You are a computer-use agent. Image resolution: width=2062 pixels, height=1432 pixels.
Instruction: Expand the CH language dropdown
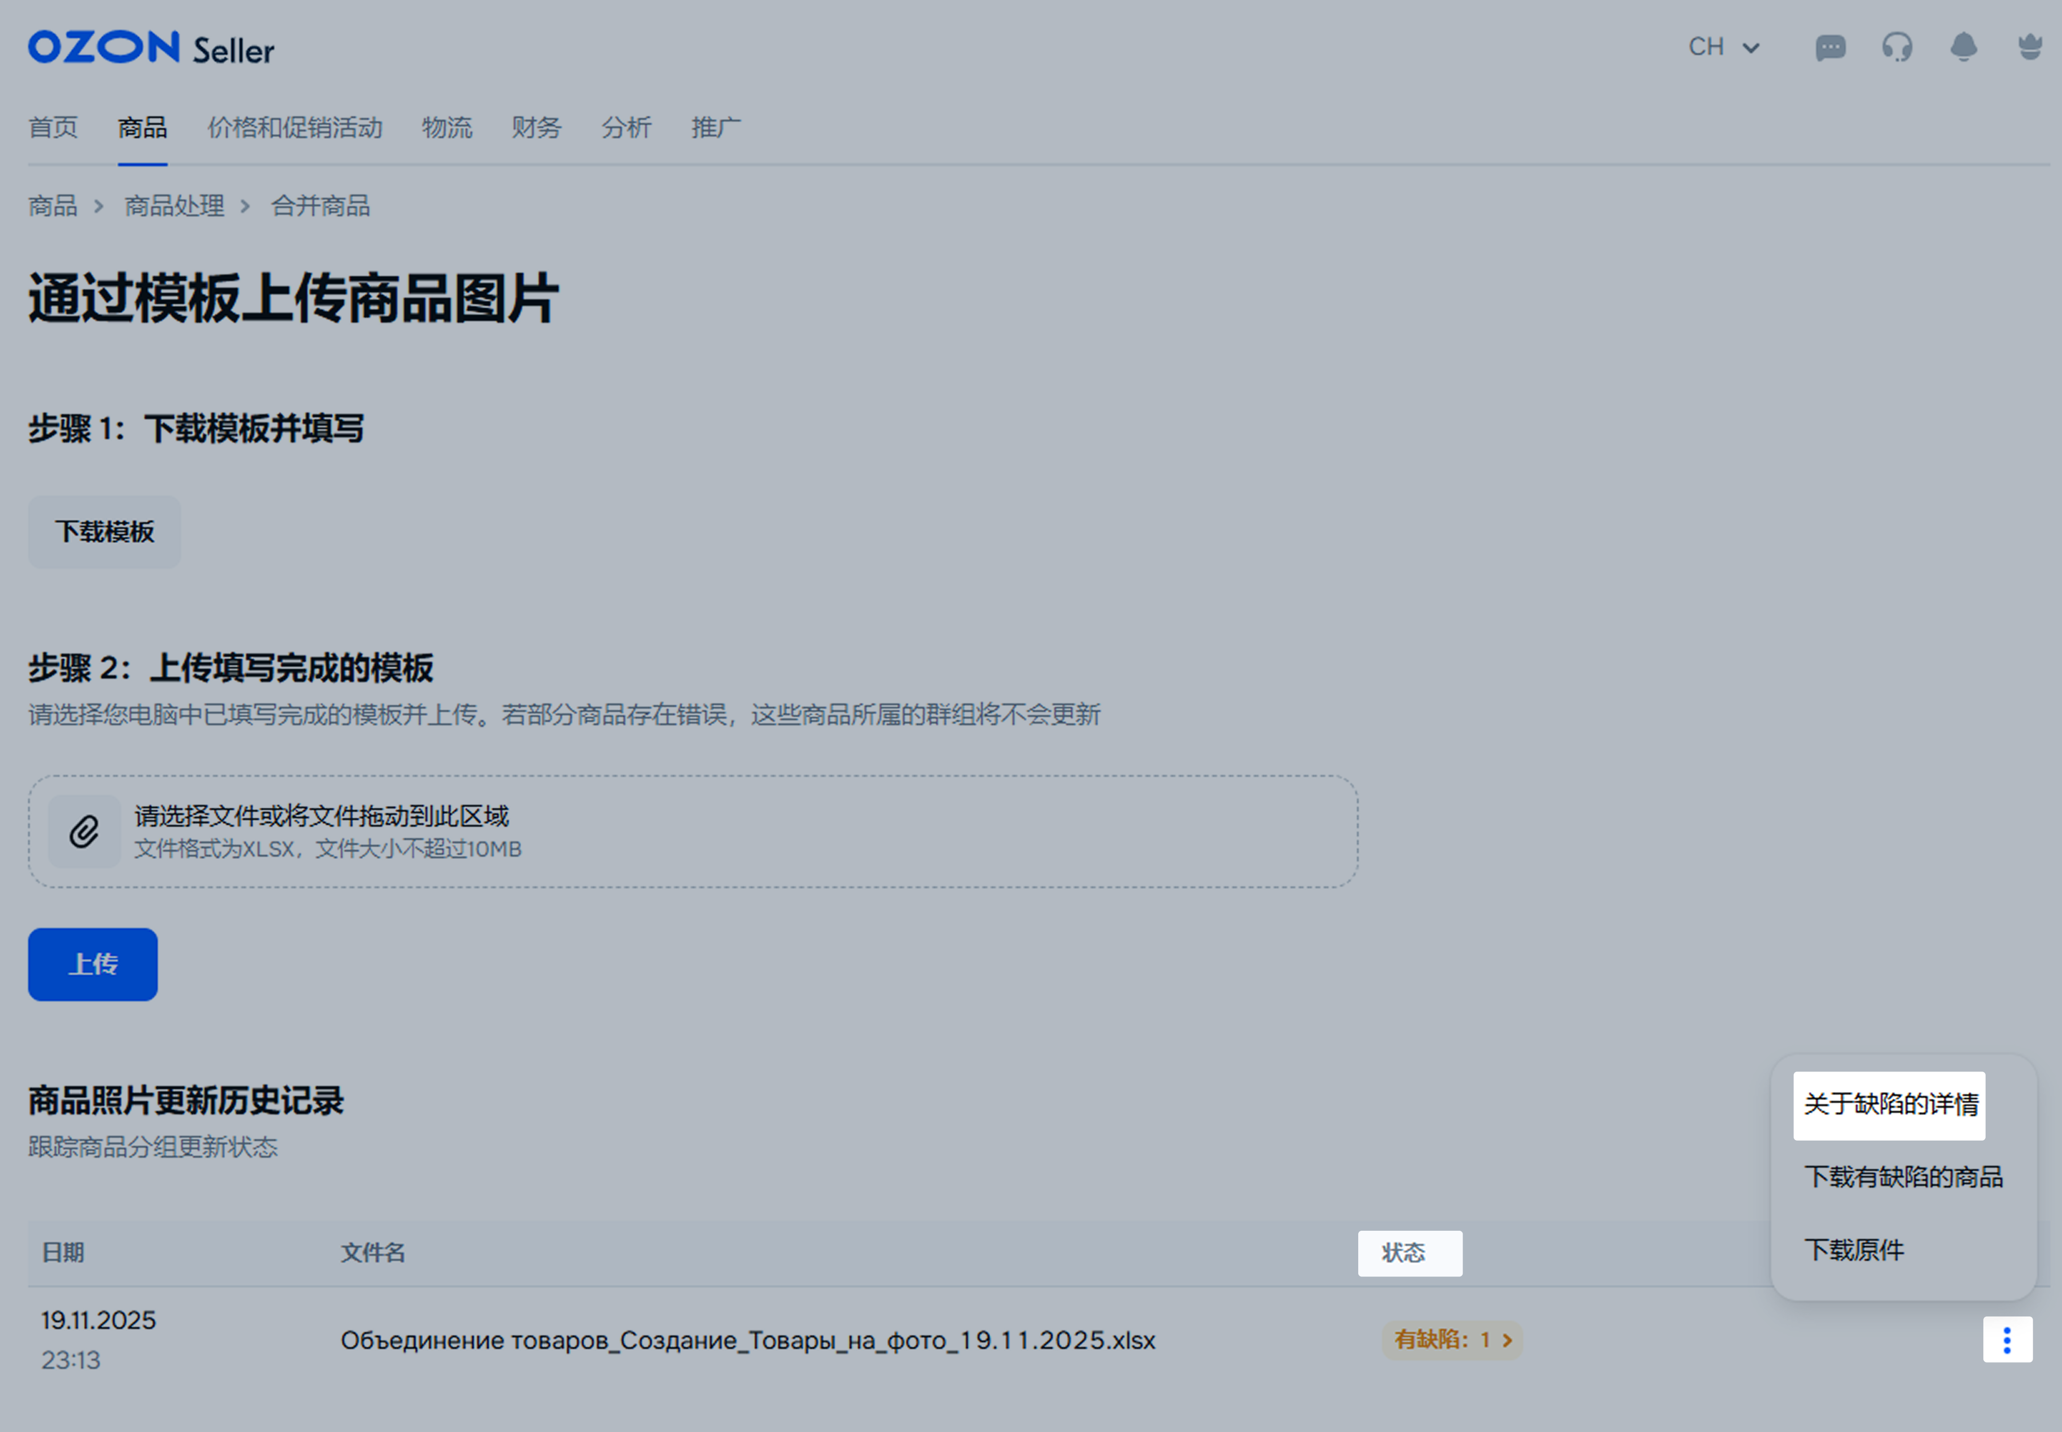coord(1724,47)
